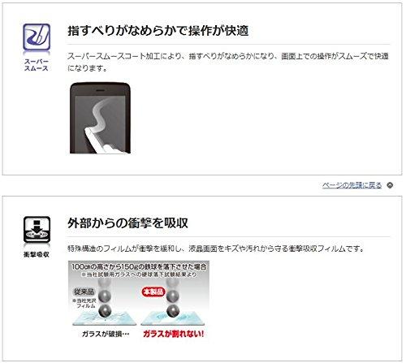This screenshot has width=406, height=363.
Task: Click the round arrow icon beside ページの先頭に戻る
Action: click(390, 185)
